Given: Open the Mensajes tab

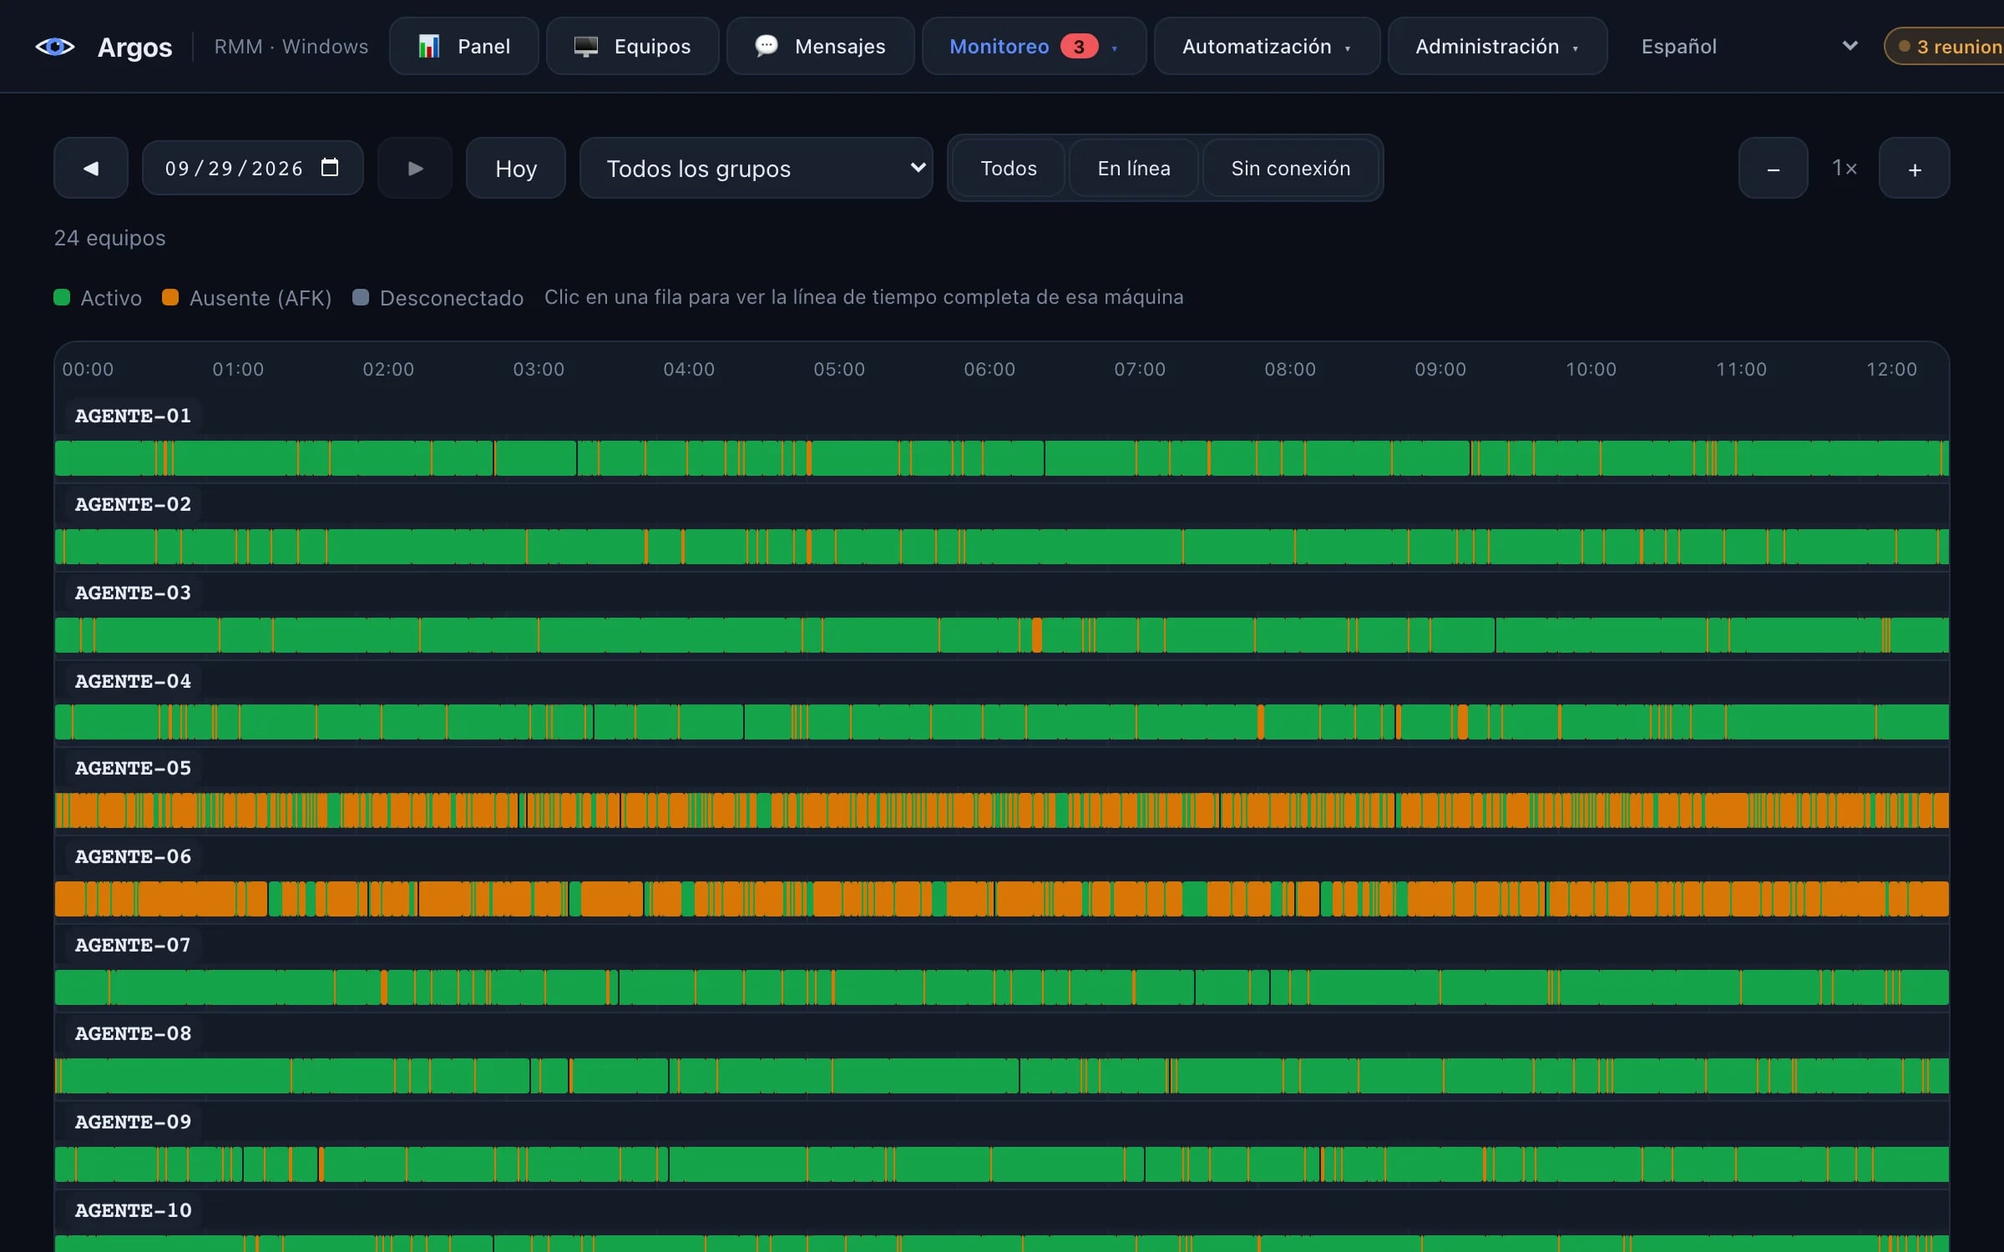Looking at the screenshot, I should [x=820, y=47].
